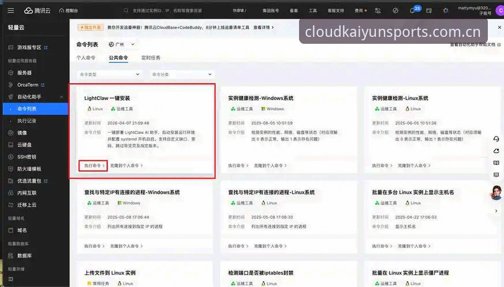Click 执行命令 on 批量在多台 Linux 实例上显示主机名 card
This screenshot has height=287, width=504.
click(x=382, y=246)
